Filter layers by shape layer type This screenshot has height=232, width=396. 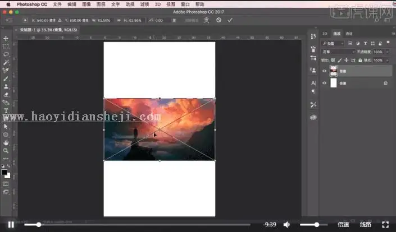373,43
